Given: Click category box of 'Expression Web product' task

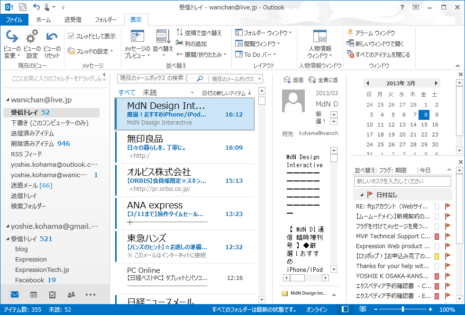Looking at the screenshot, I should (x=437, y=246).
